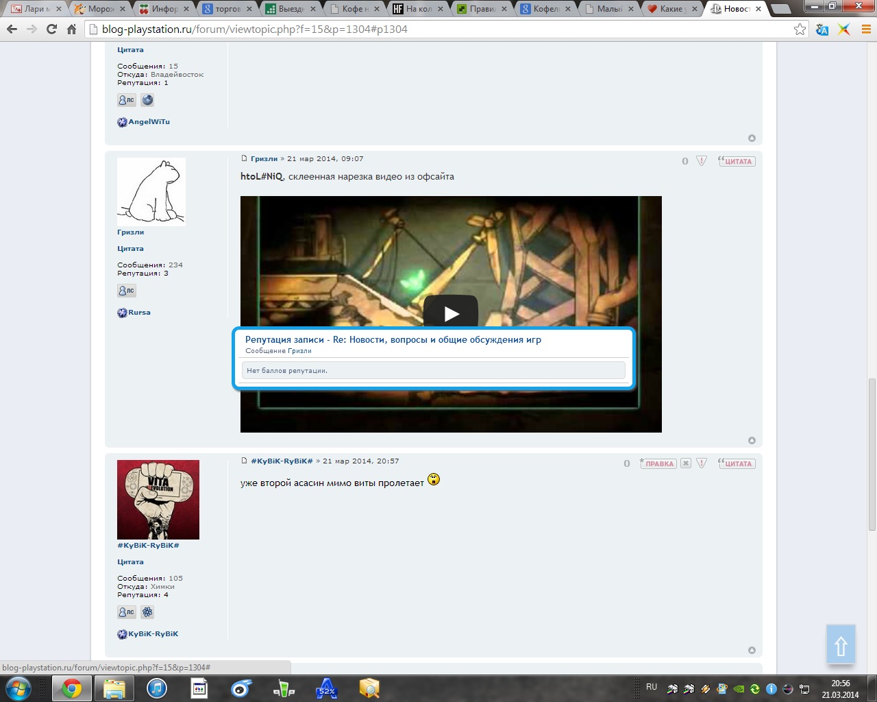This screenshot has height=702, width=877.
Task: Click reputation popup title link
Action: pyautogui.click(x=393, y=339)
